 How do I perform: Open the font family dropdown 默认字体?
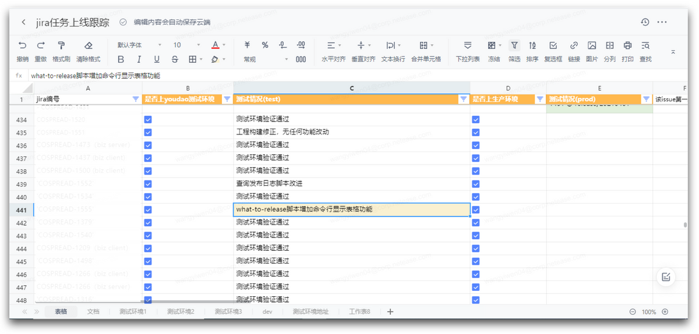point(139,45)
